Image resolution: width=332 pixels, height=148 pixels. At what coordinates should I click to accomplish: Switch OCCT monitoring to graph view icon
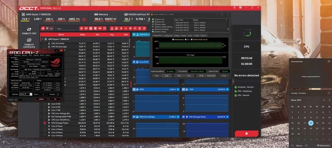click(52, 28)
